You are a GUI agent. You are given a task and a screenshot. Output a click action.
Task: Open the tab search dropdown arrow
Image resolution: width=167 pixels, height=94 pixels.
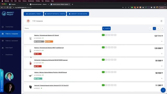(165, 4)
